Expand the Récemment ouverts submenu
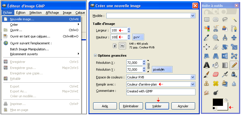 (x=79, y=54)
